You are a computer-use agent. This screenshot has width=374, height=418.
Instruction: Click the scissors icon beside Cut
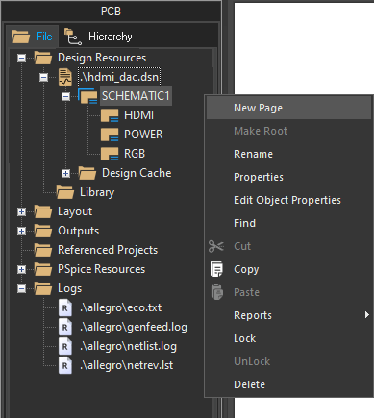[216, 246]
